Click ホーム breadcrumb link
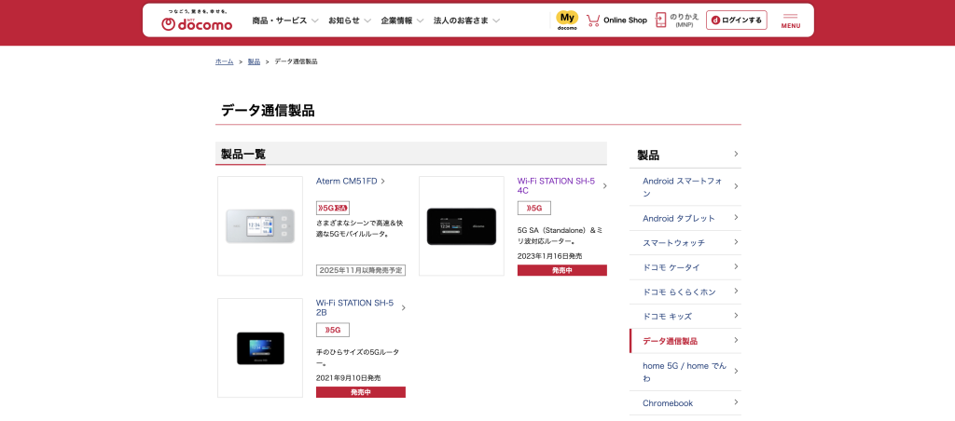 pyautogui.click(x=224, y=61)
